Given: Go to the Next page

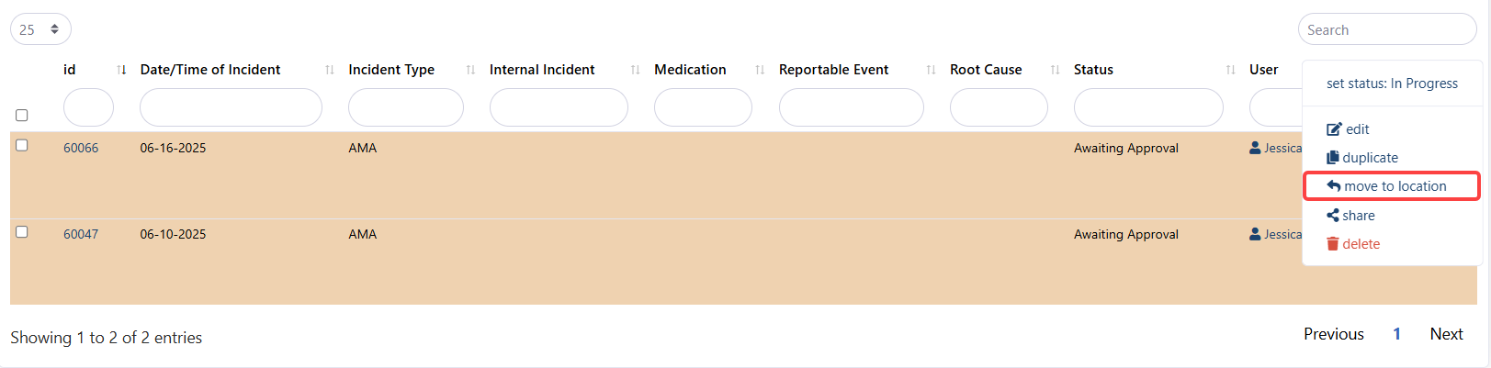Looking at the screenshot, I should click(x=1446, y=334).
